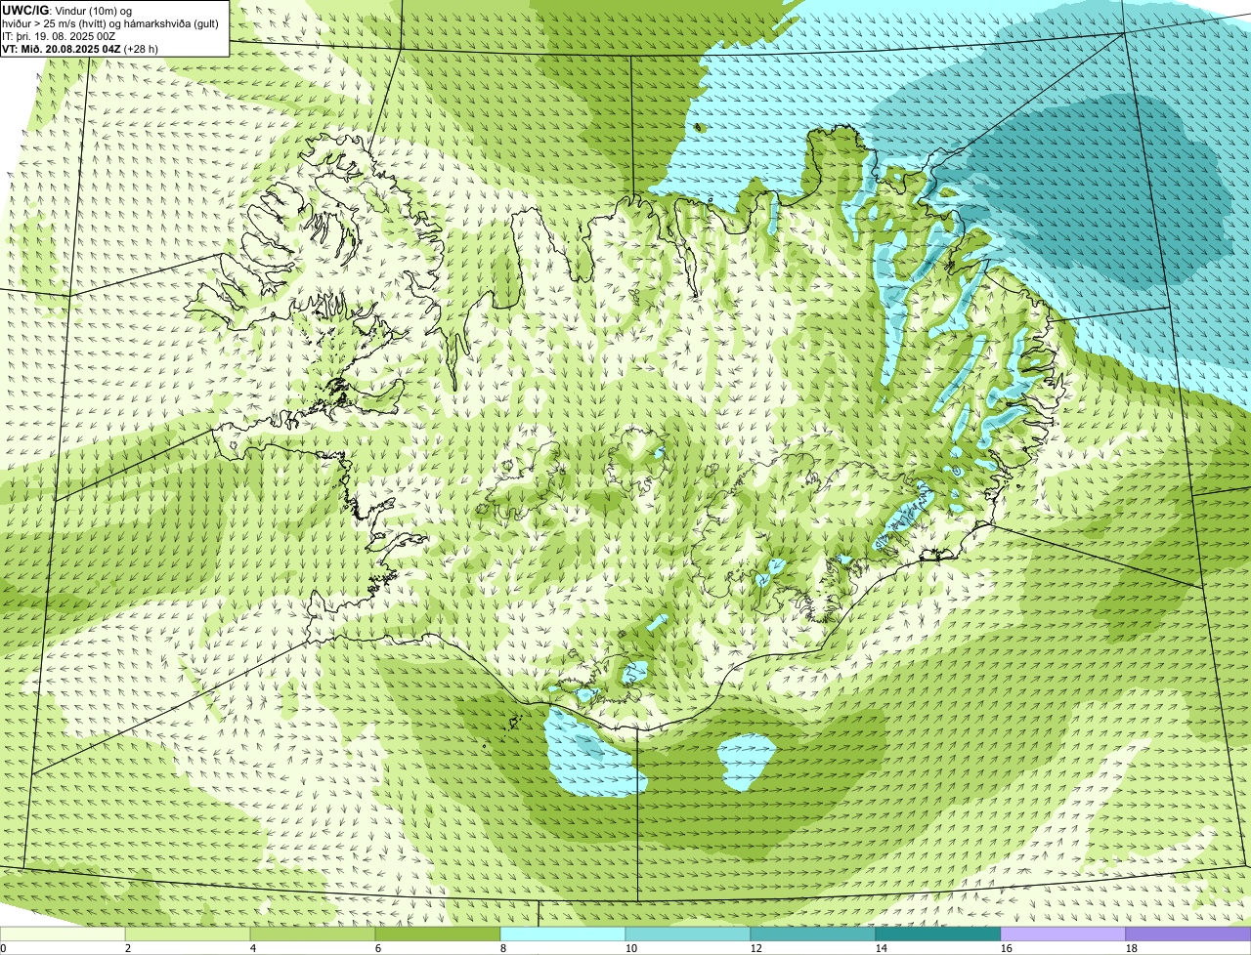The image size is (1251, 955).
Task: Click the 'UWC/IG: Vindur (10m) og' title line
Action: click(67, 11)
